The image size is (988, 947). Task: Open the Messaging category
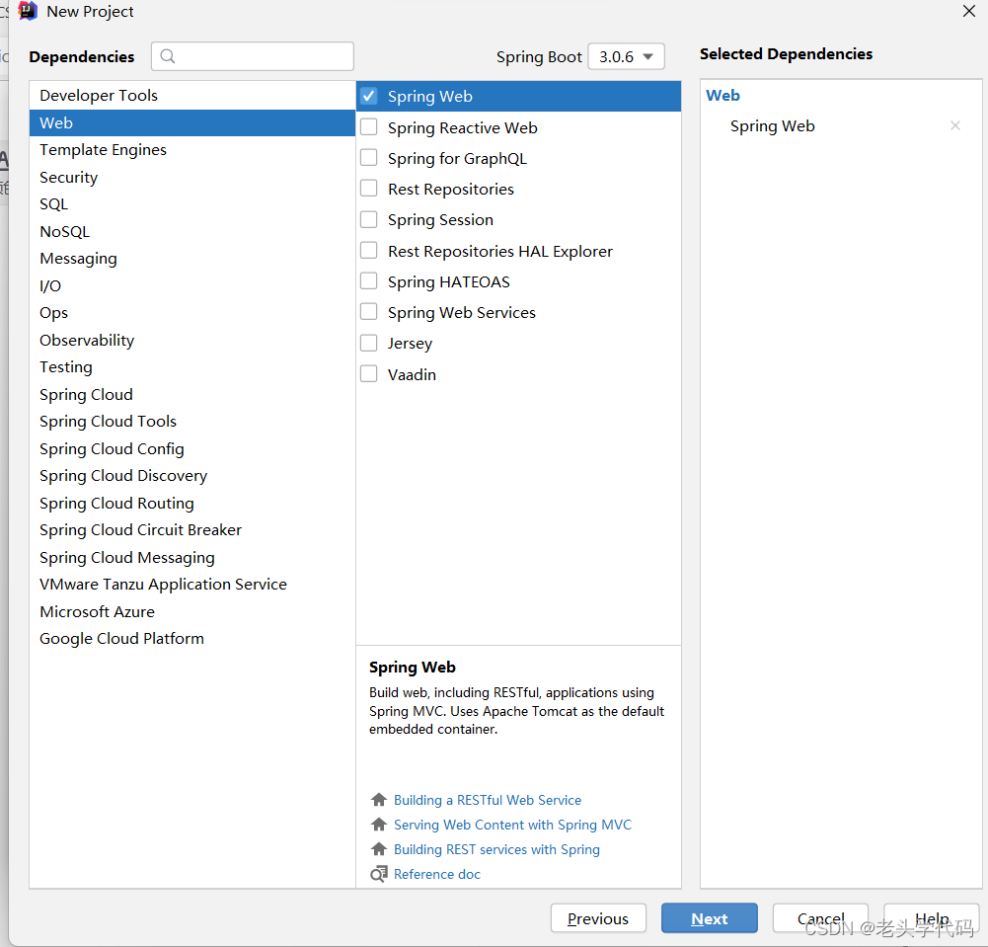pos(192,259)
